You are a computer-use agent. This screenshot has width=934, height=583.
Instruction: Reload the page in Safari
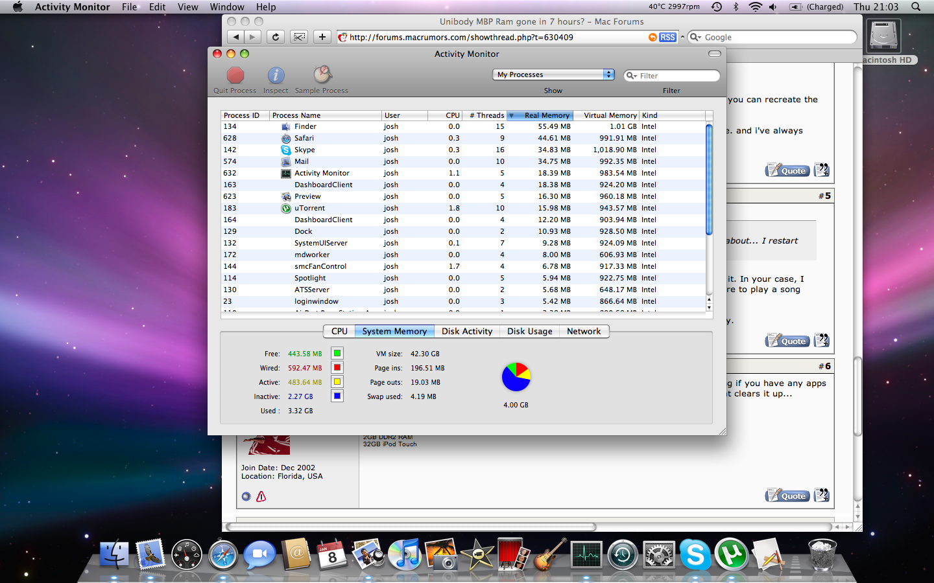click(276, 37)
